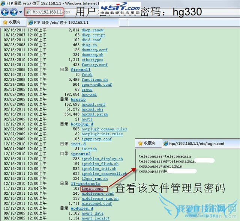Click the 192,654 file size value
Screen dimensions: 240x221
point(72,94)
